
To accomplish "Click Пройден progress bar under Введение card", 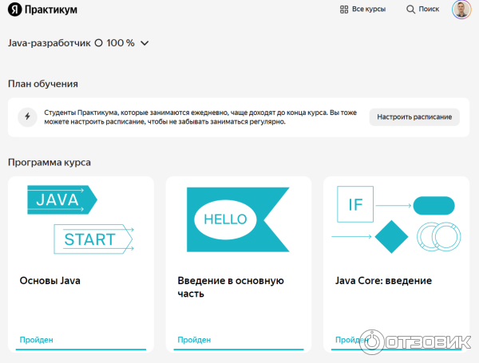I will 238,349.
